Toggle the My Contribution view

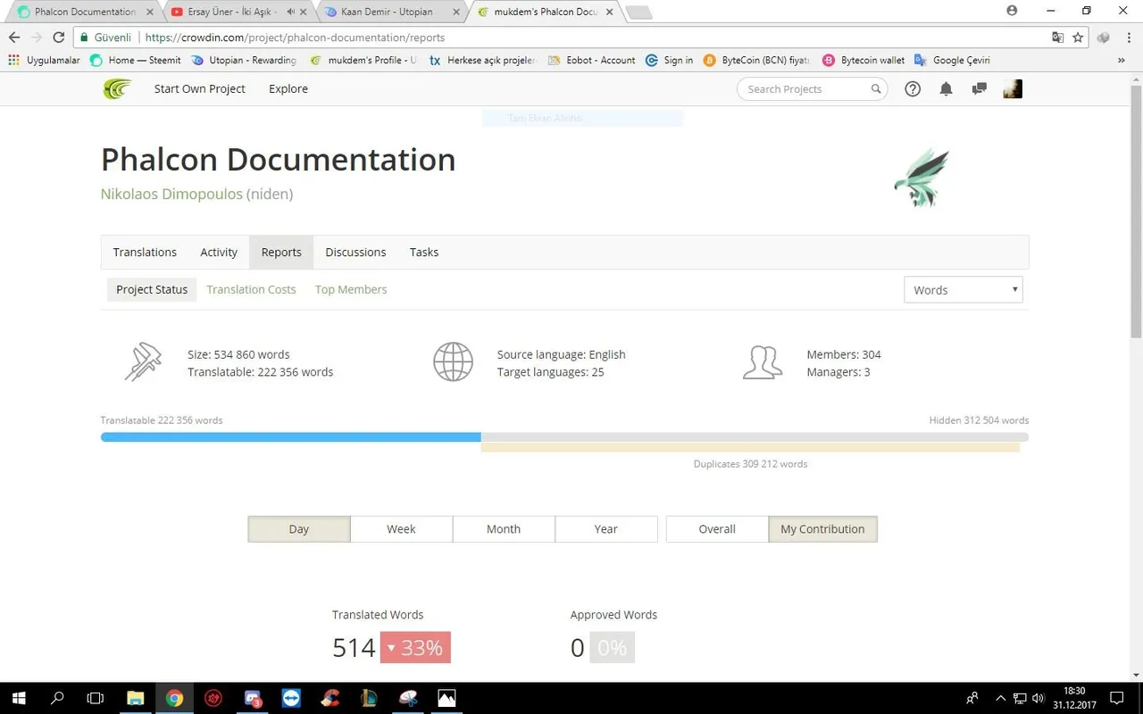pos(822,529)
